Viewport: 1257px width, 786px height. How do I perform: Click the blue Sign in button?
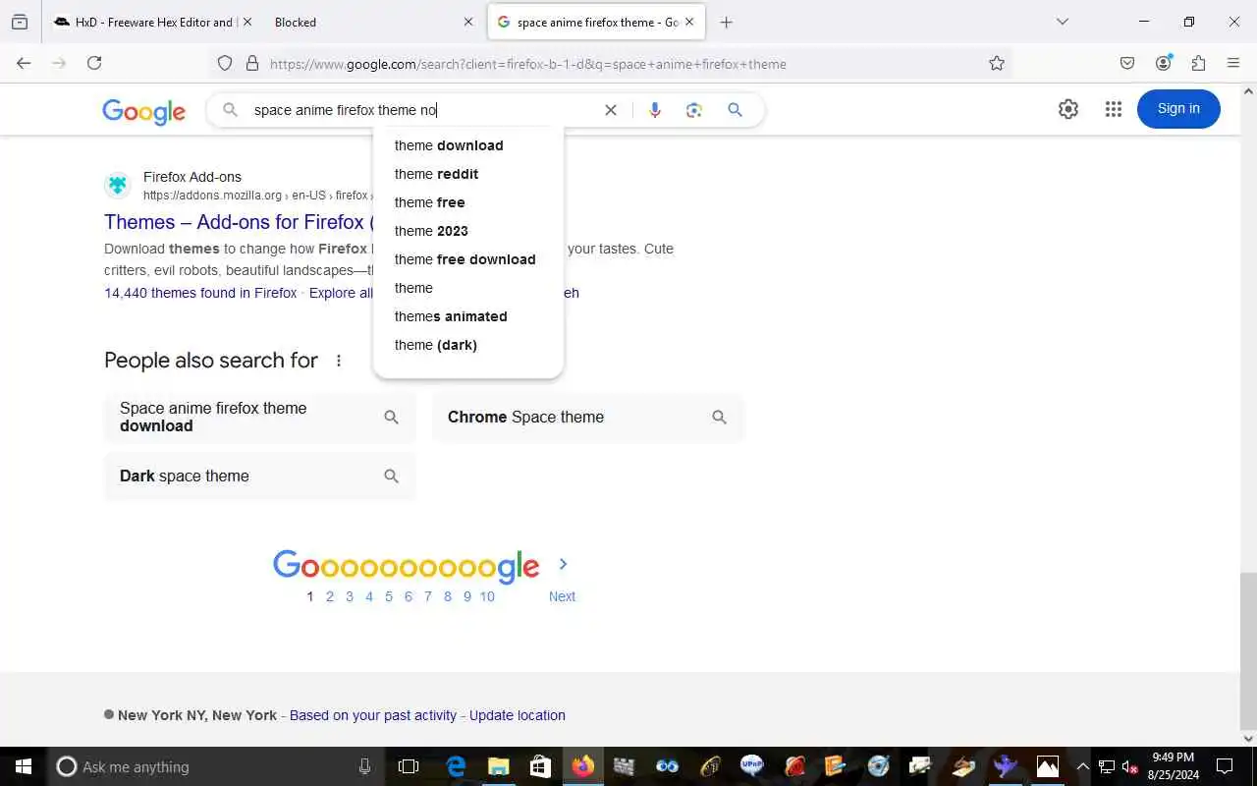pos(1178,109)
